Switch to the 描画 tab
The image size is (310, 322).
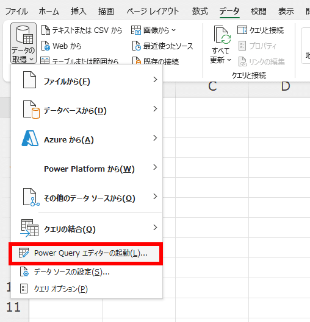pos(106,11)
